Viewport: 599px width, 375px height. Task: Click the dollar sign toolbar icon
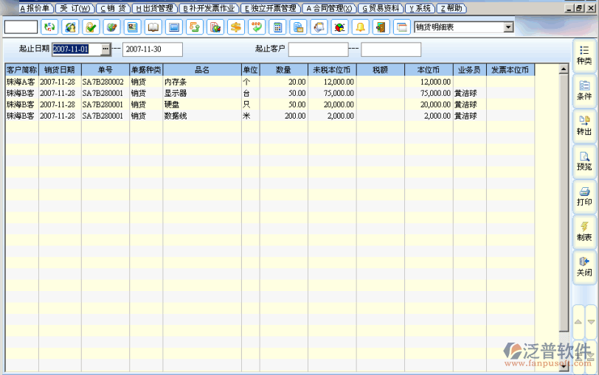pyautogui.click(x=236, y=27)
